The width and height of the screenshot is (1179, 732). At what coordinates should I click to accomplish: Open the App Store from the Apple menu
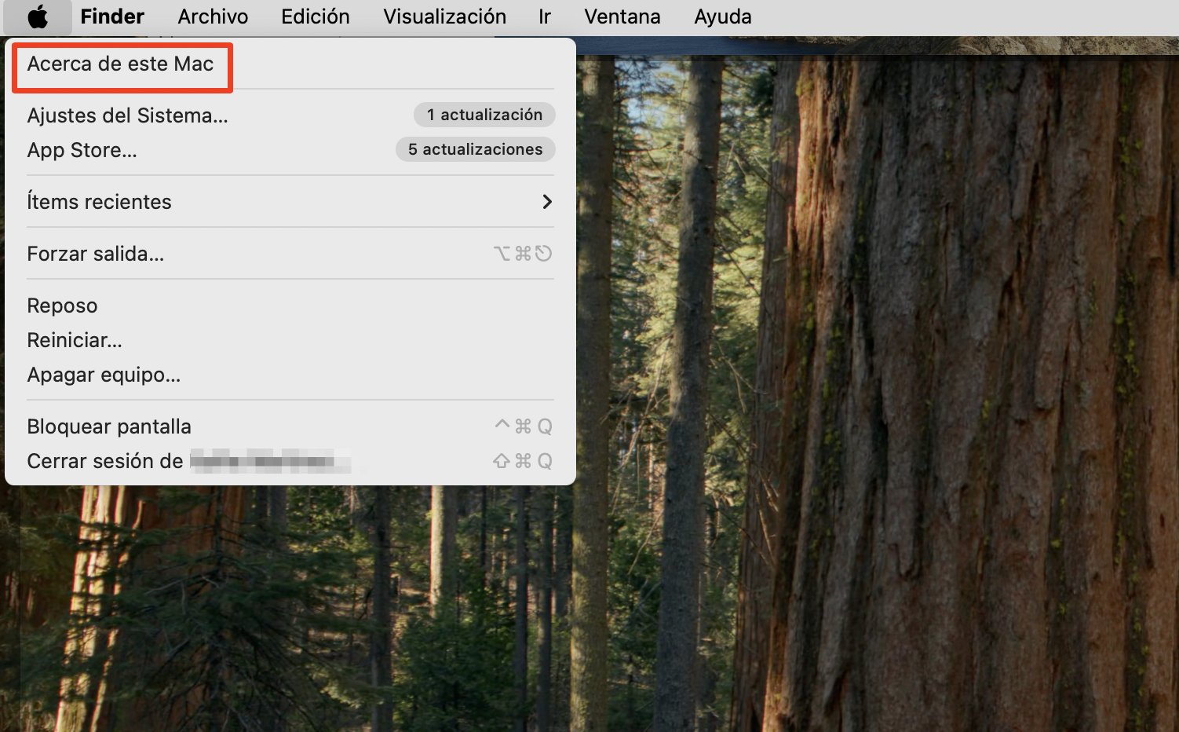point(82,150)
